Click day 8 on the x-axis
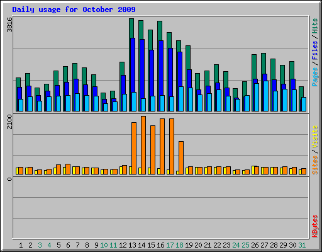322x252 pixels. tap(87, 245)
